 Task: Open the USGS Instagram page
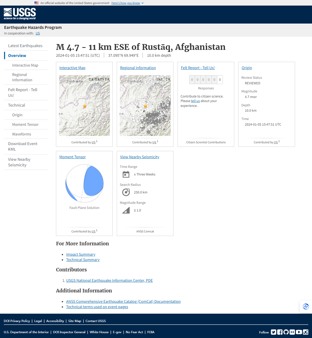pyautogui.click(x=306, y=332)
